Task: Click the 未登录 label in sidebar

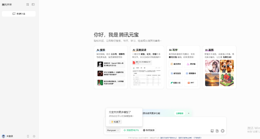Action: [10, 136]
